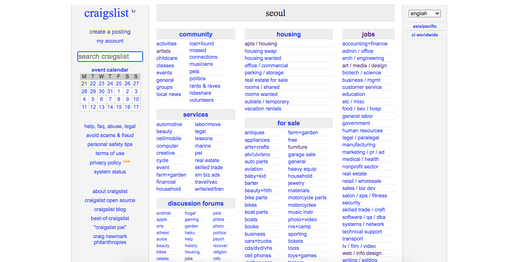Open lost+found category
The image size is (529, 262).
pyautogui.click(x=202, y=43)
